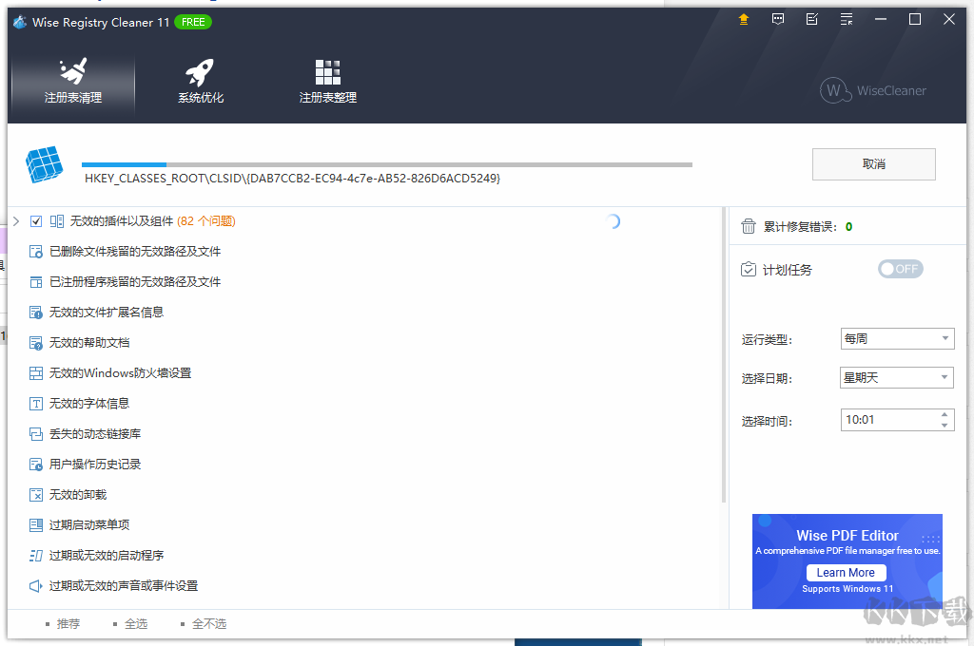Click the edit note icon in title bar
The height and width of the screenshot is (646, 974).
pyautogui.click(x=812, y=19)
